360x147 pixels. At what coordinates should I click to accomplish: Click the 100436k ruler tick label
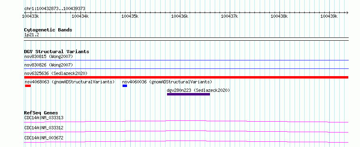coord(180,16)
